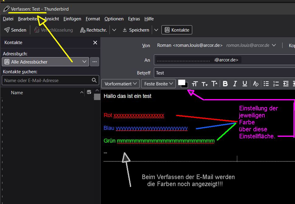
Task: Open the Alle Adressbücher dropdown
Action: click(45, 62)
